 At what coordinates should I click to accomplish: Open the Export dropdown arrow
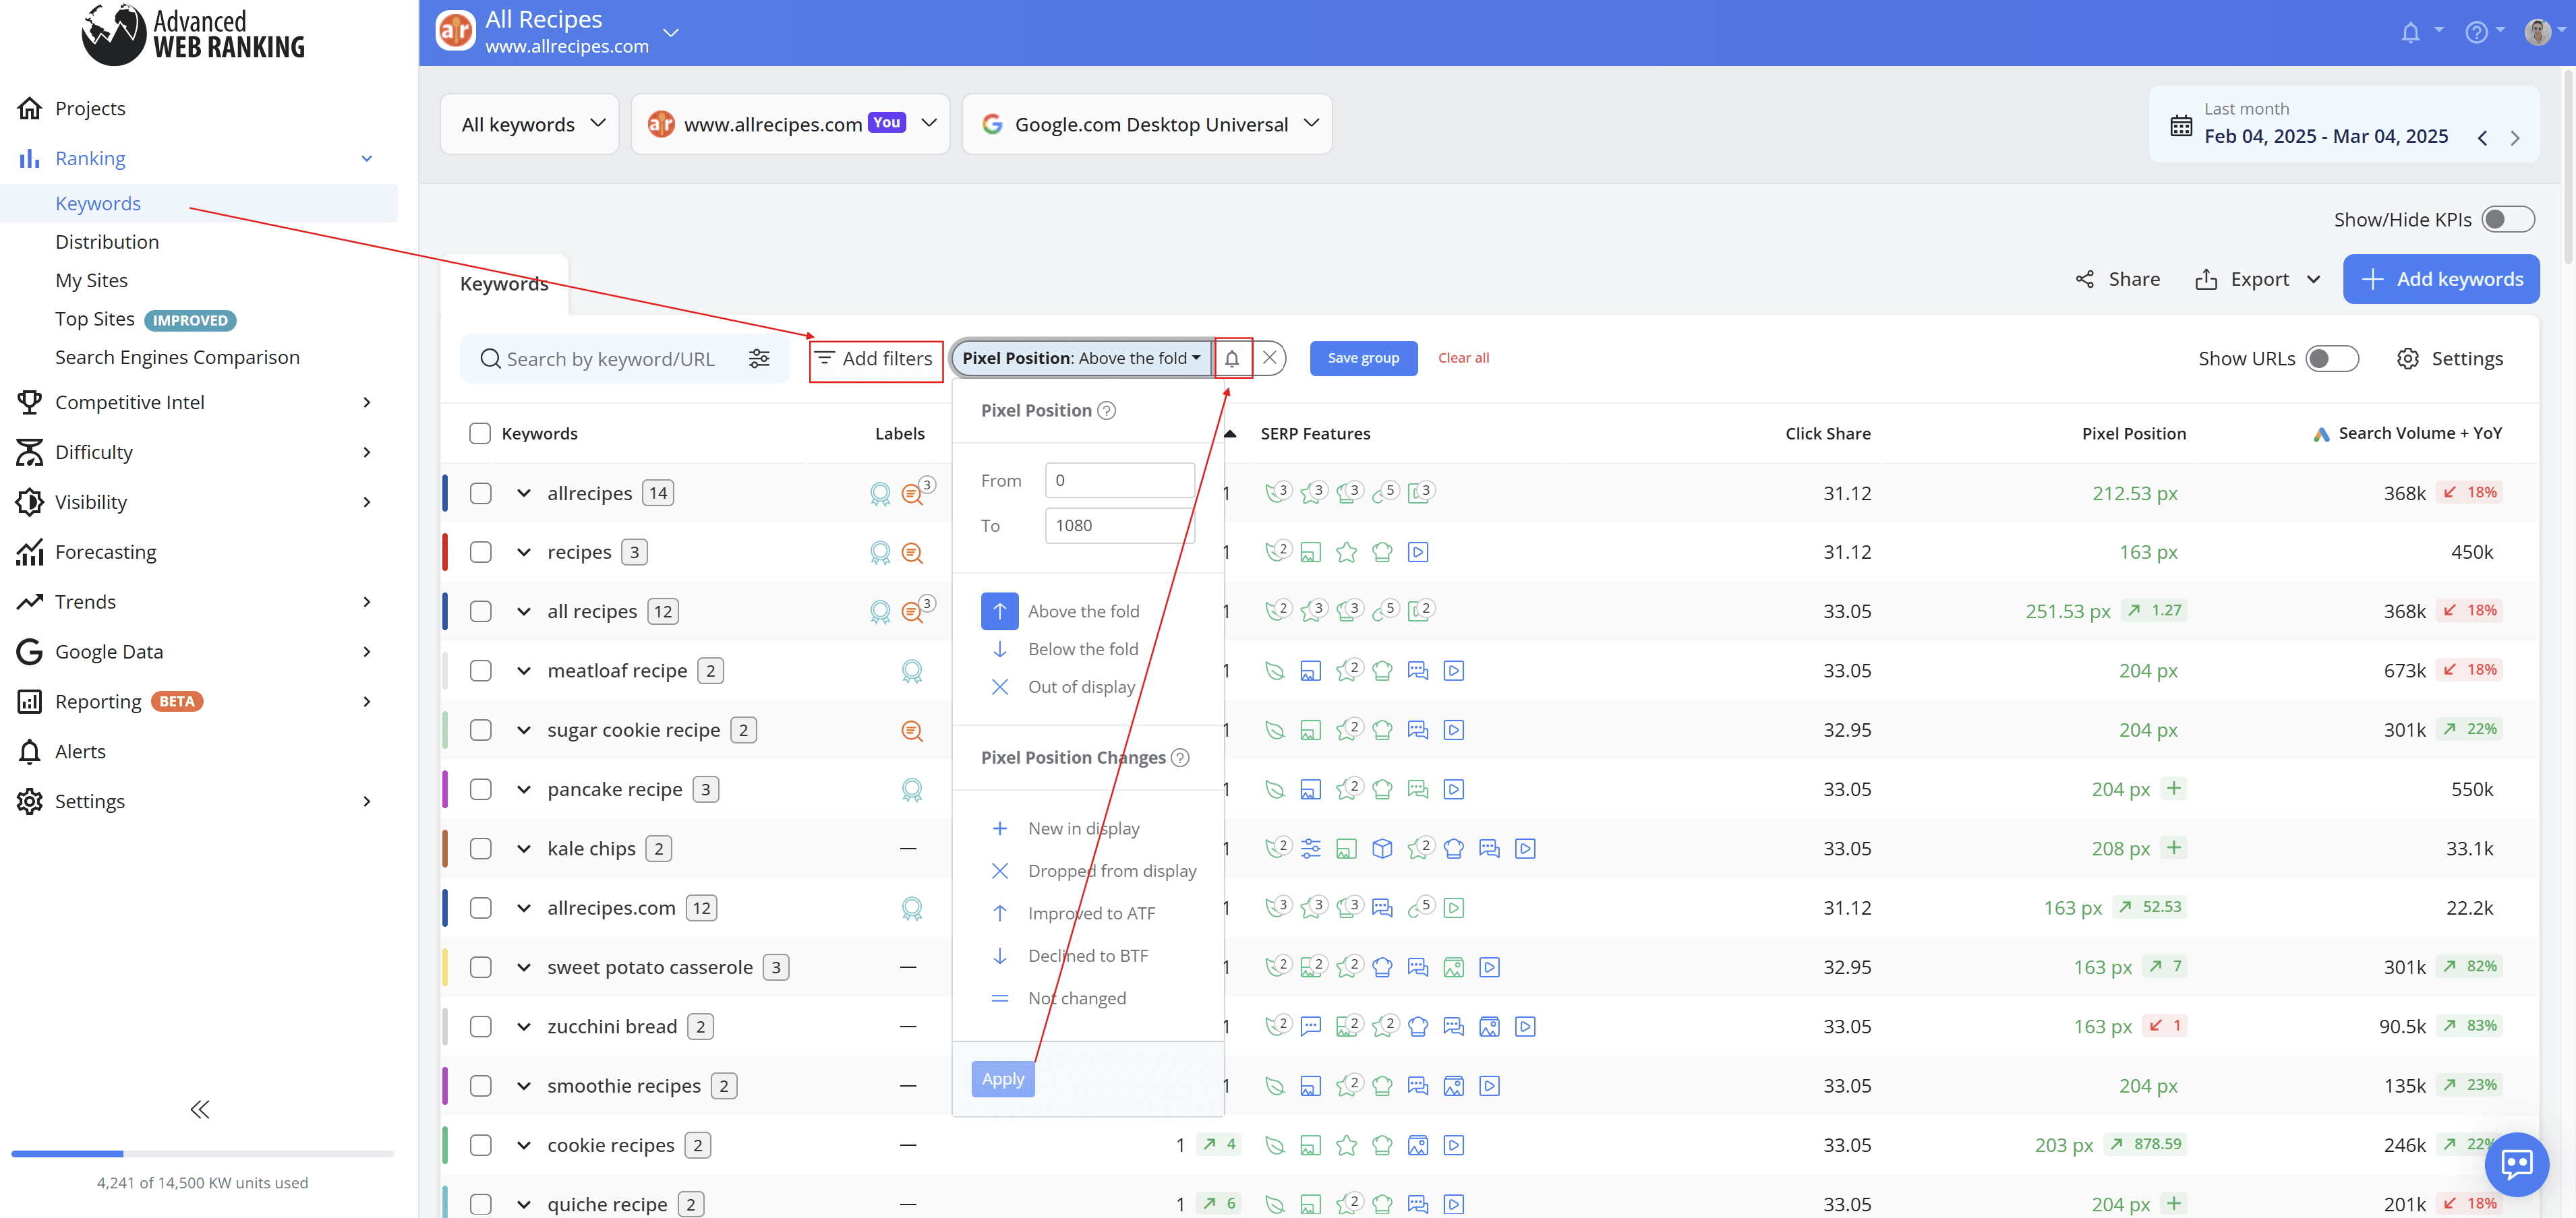pyautogui.click(x=2313, y=280)
